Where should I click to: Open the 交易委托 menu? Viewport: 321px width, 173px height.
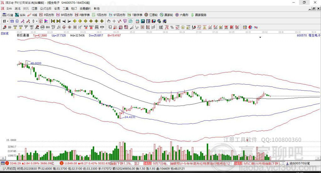(x=85, y=8)
